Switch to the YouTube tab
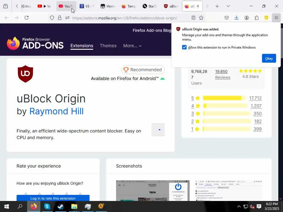The height and width of the screenshot is (212, 283). [x=66, y=6]
